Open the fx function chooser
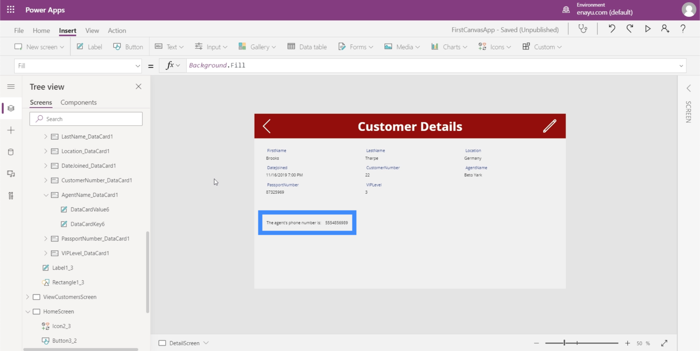 click(173, 65)
